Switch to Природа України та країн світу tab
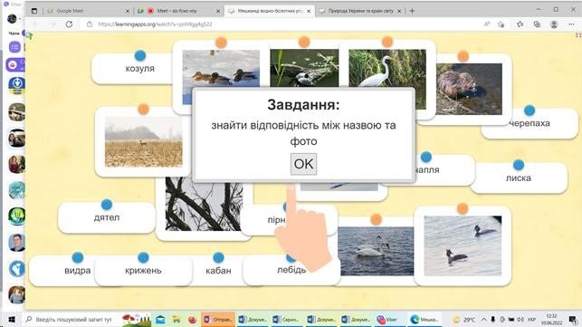582x327 pixels. (x=360, y=11)
